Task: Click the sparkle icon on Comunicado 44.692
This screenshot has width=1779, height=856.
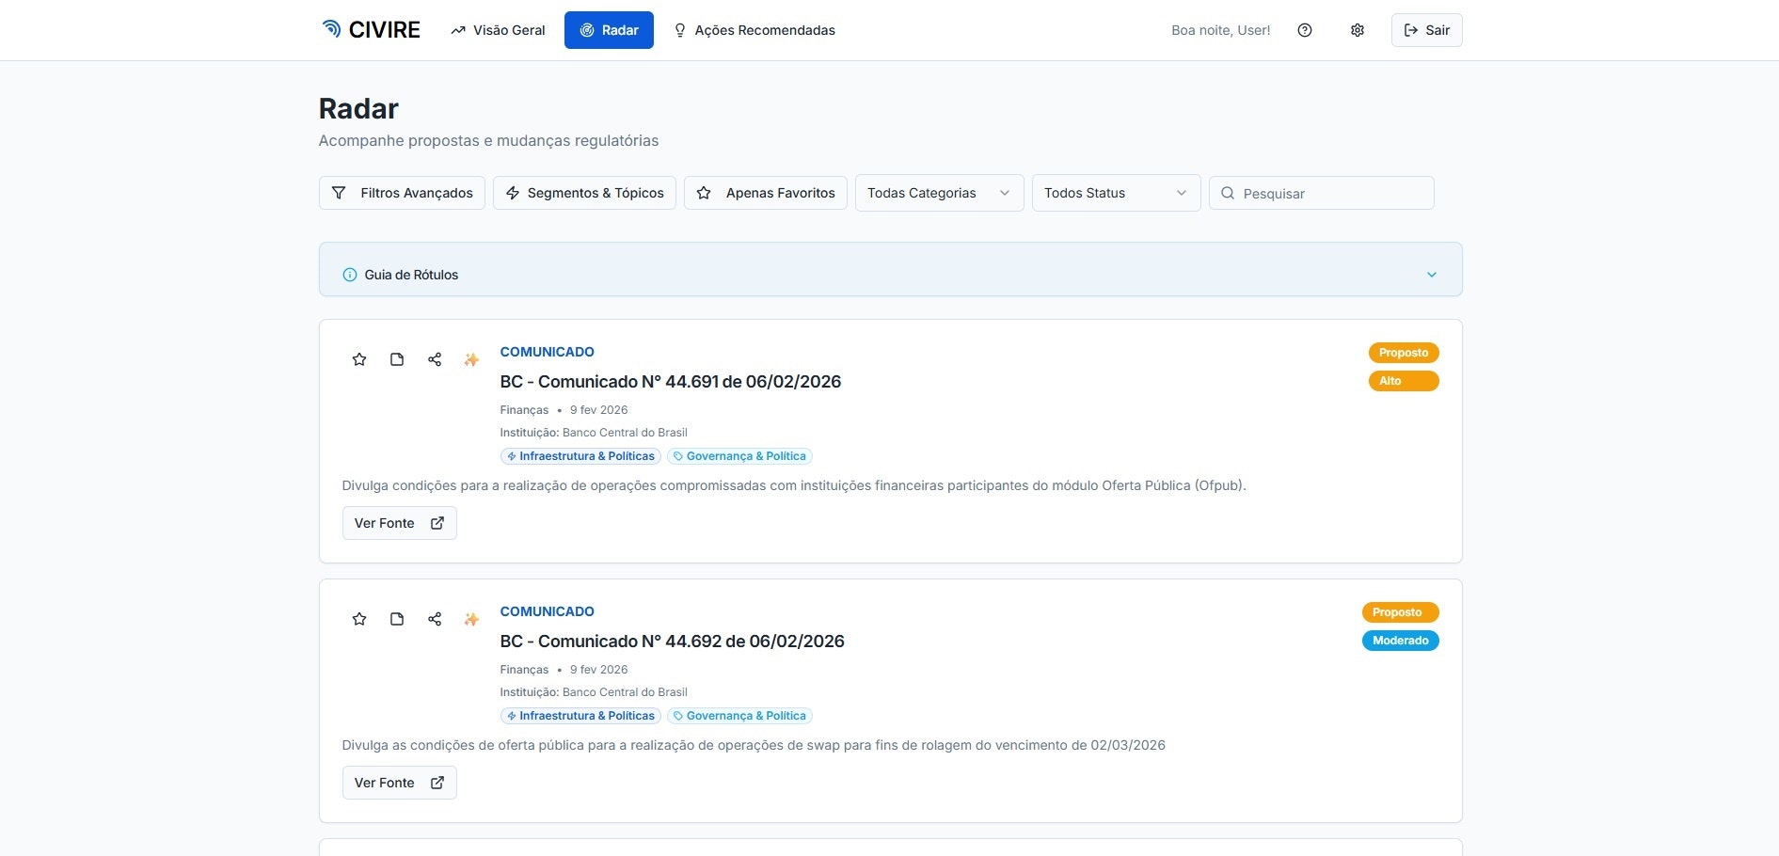Action: click(470, 619)
